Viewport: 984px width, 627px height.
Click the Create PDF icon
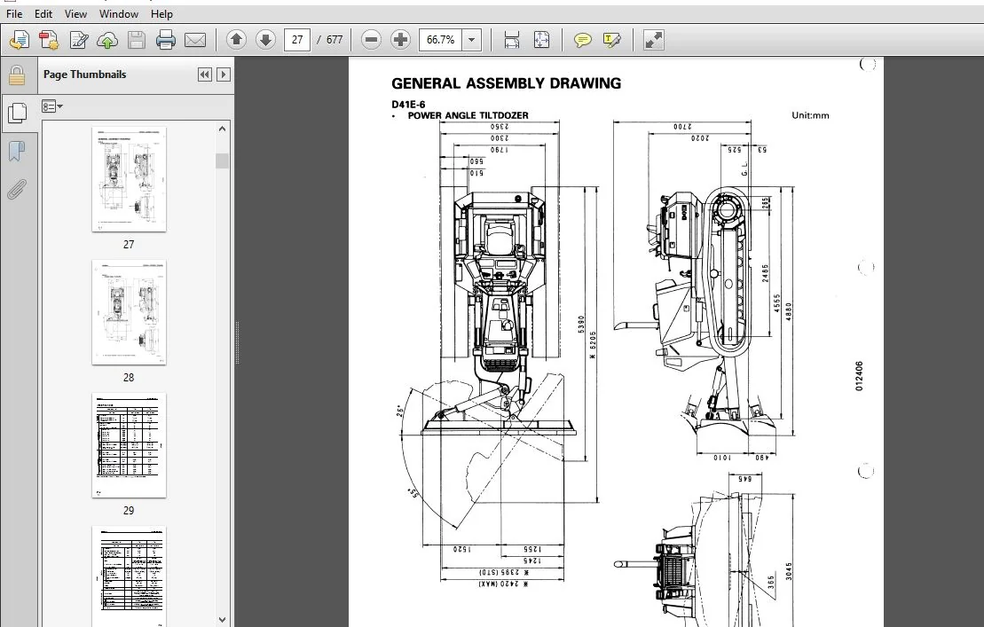[x=49, y=40]
